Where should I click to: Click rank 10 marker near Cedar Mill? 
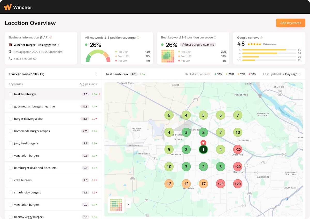pos(238,132)
